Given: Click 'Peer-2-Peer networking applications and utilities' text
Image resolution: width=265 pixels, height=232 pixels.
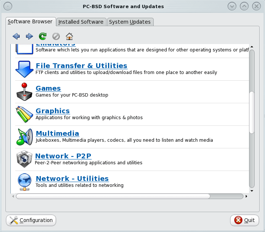Looking at the screenshot, I should tap(89, 163).
